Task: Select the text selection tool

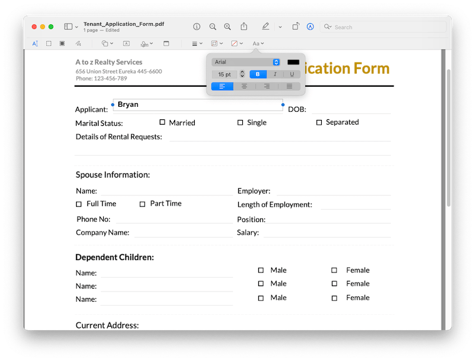Action: click(x=35, y=43)
